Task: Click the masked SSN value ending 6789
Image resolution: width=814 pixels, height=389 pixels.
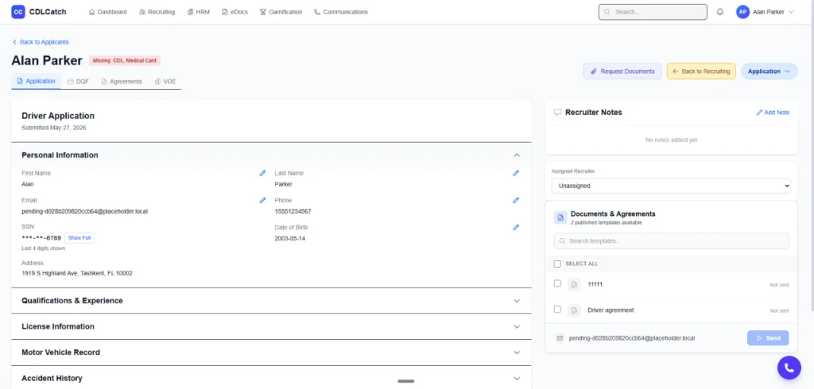Action: [41, 238]
